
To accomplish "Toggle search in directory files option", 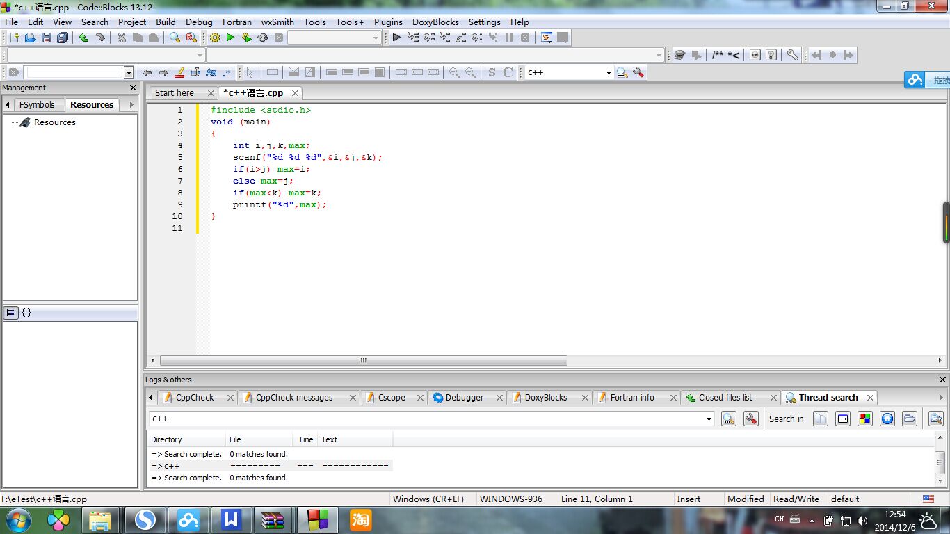I will pyautogui.click(x=909, y=419).
